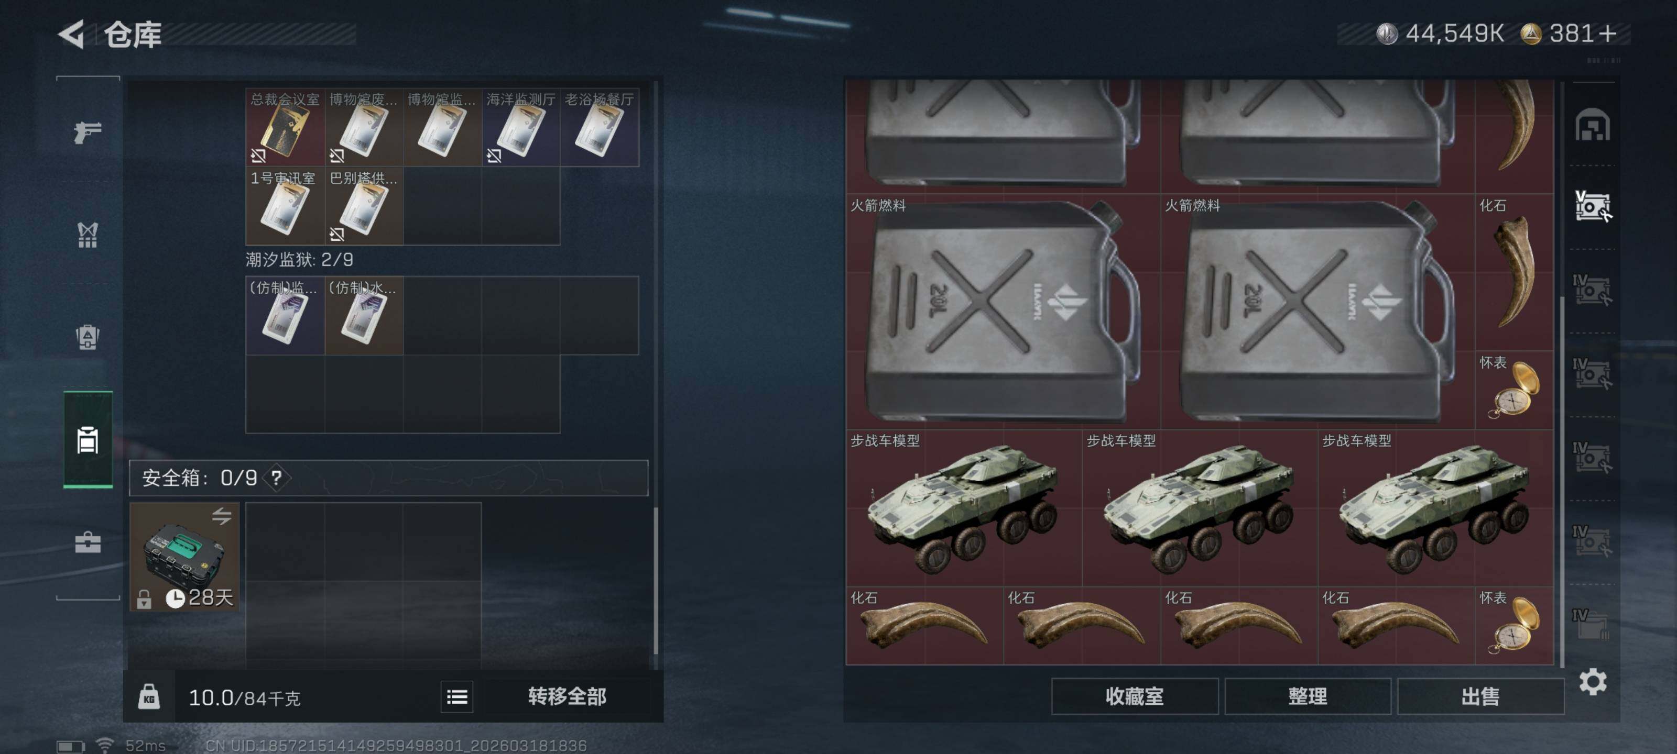Switch to the highlighted level V storage box

tap(1593, 206)
